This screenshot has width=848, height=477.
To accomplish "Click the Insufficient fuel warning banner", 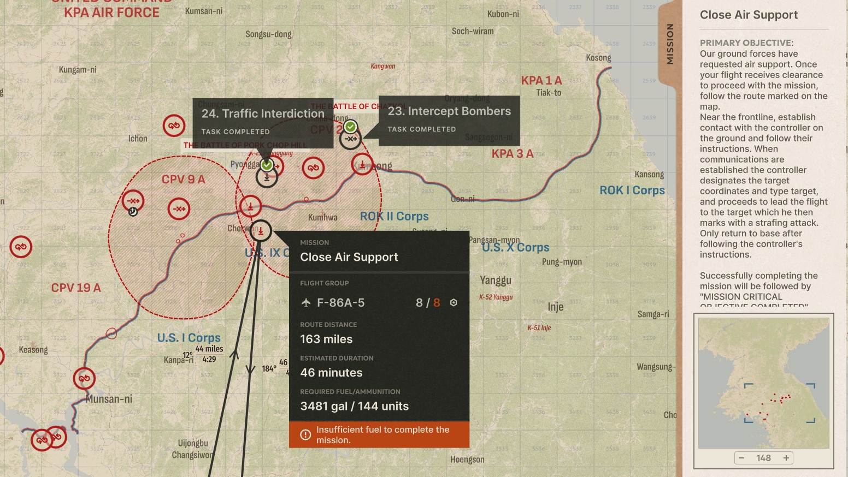I will point(379,435).
